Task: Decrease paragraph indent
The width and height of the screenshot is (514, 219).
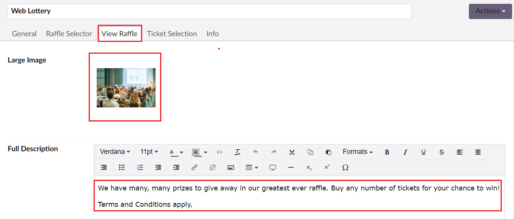Action: click(x=158, y=167)
